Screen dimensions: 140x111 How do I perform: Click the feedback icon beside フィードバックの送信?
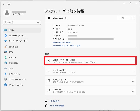(x=46, y=106)
